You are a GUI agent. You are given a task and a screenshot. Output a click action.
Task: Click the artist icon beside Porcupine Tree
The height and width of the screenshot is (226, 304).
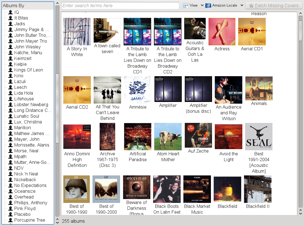pyautogui.click(x=11, y=220)
